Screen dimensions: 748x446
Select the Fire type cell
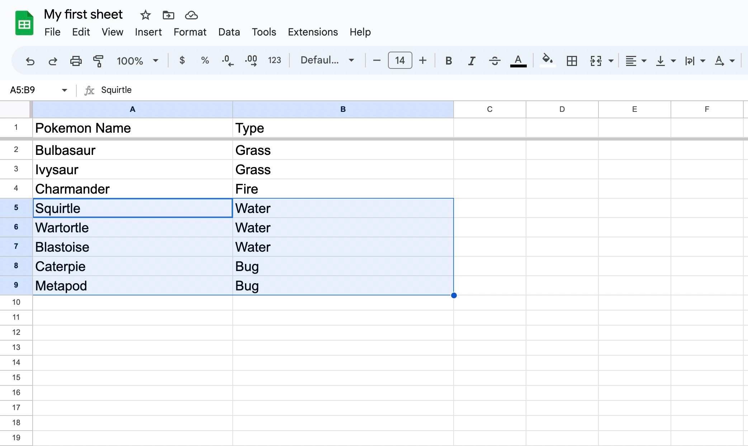[x=343, y=189]
